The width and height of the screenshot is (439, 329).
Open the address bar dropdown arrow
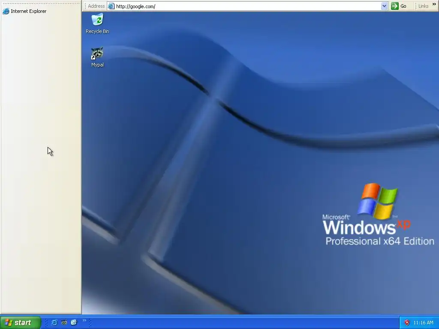coord(384,6)
